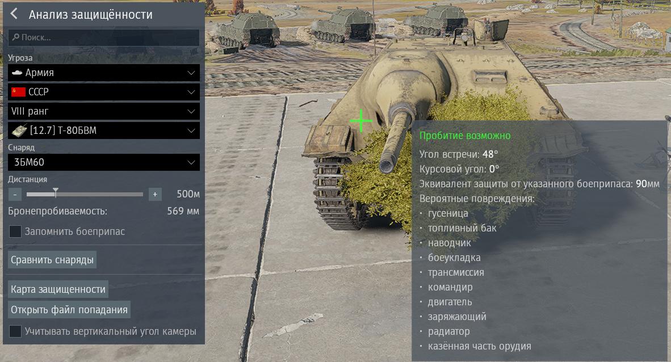Open the VIII ранг rank dropdown

(104, 111)
